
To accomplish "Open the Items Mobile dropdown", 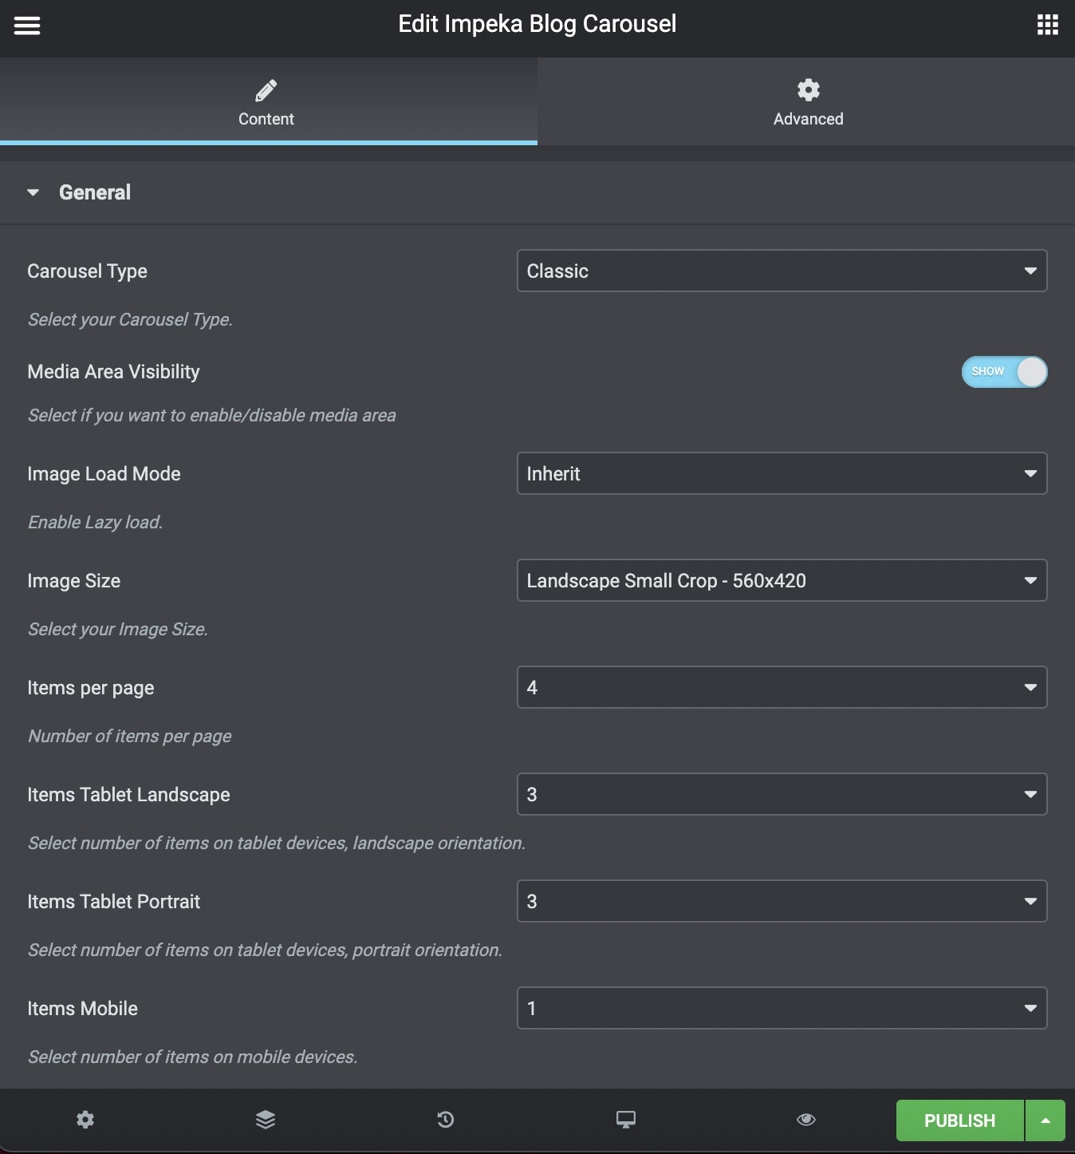I will [x=782, y=1009].
